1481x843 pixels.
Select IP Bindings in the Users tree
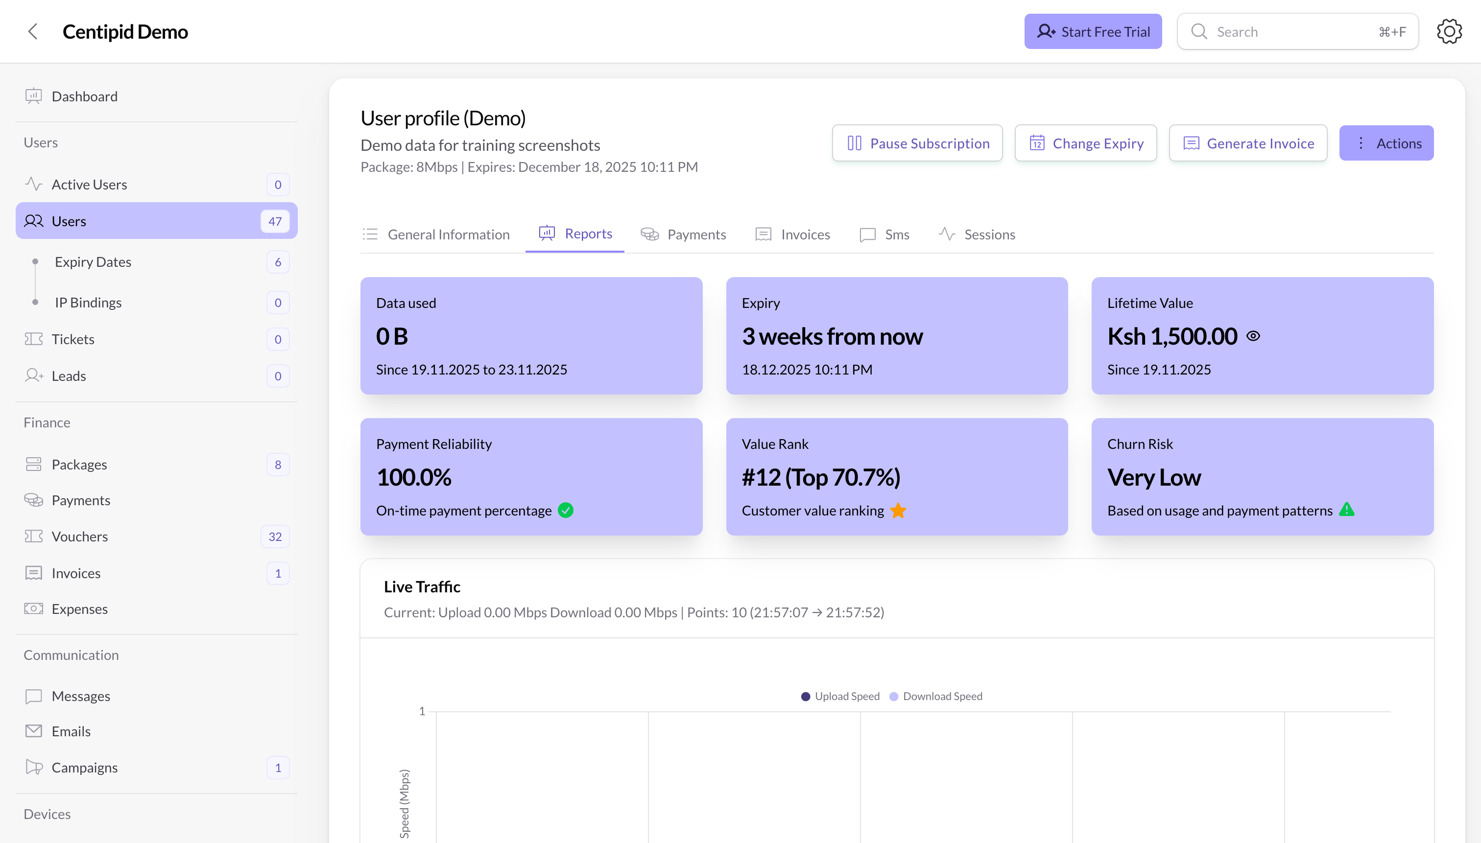tap(88, 302)
